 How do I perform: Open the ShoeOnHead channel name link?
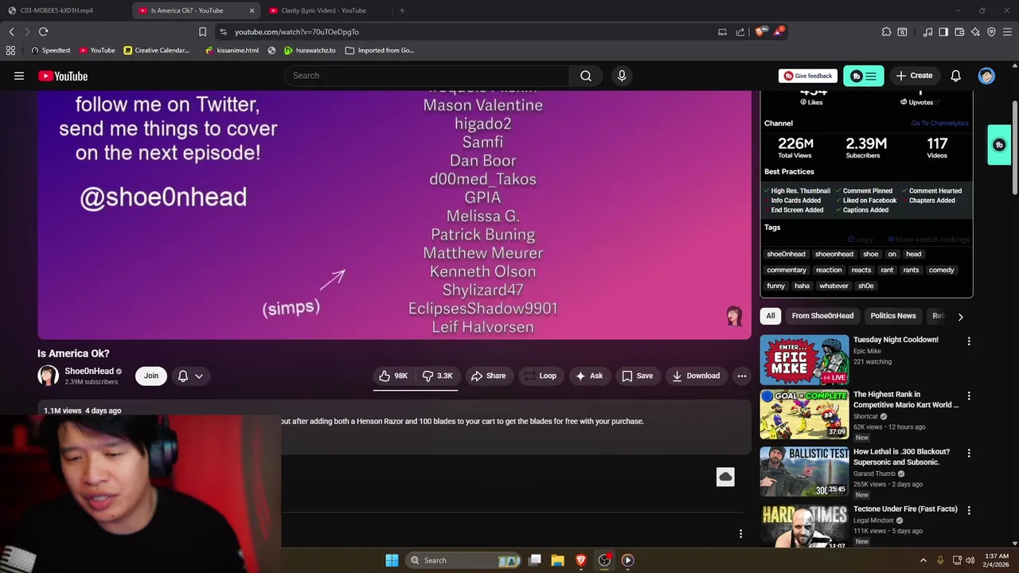pyautogui.click(x=89, y=371)
